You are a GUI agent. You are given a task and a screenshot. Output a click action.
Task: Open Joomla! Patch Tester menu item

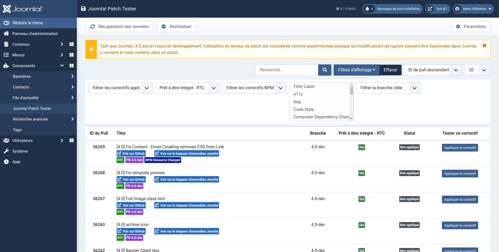click(x=38, y=108)
